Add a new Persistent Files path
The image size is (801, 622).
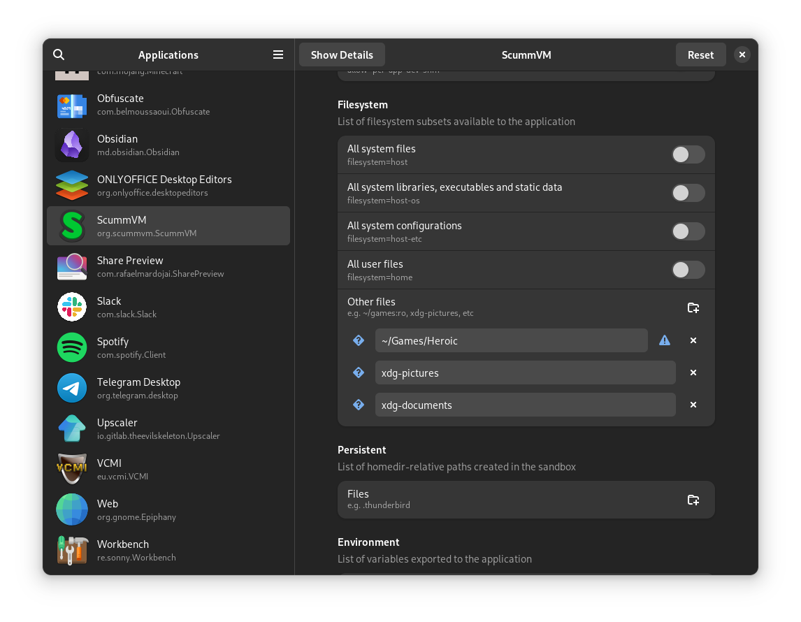coord(693,500)
